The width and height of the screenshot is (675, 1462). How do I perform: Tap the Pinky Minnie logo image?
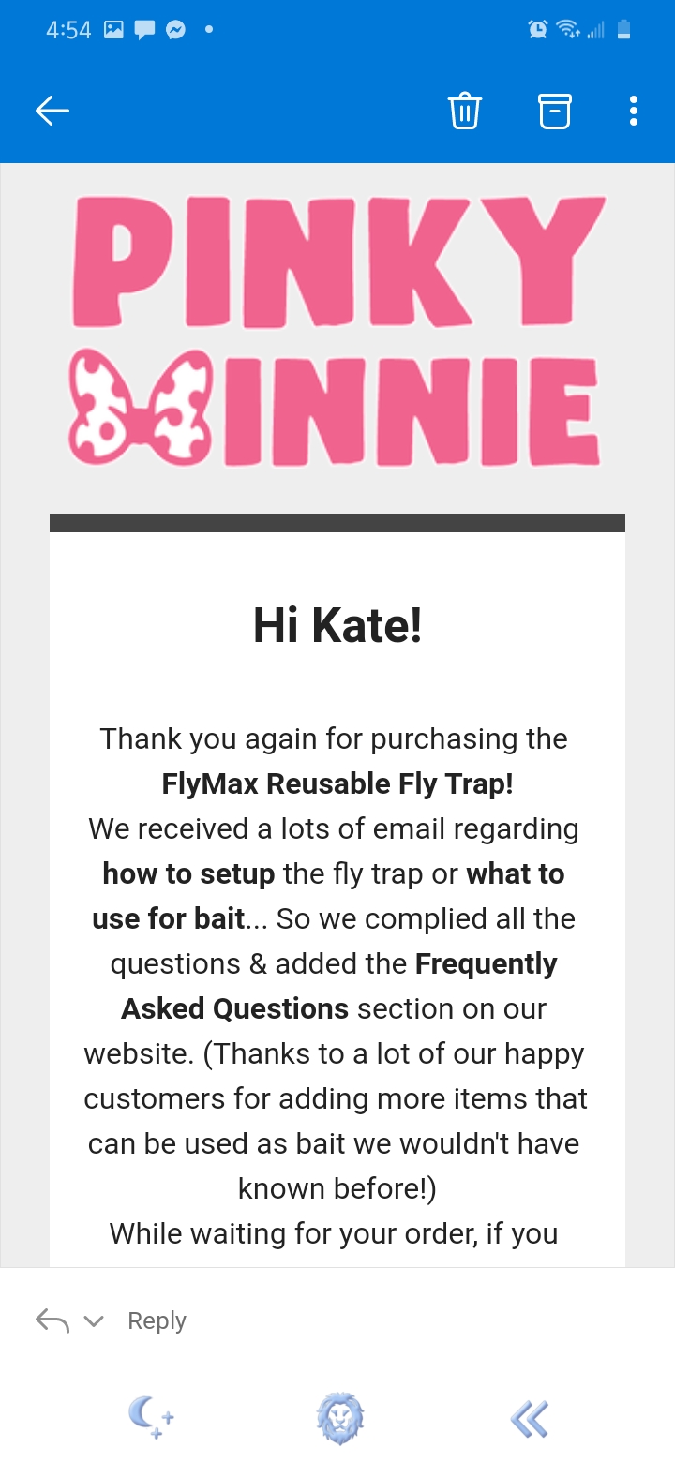tap(337, 331)
